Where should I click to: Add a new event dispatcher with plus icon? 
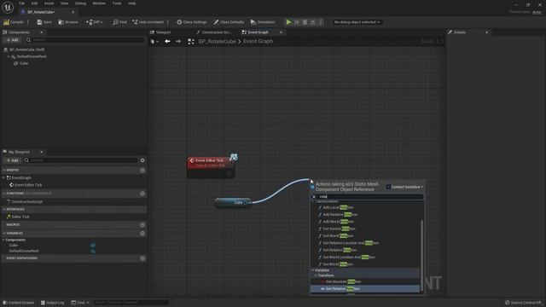(x=142, y=258)
